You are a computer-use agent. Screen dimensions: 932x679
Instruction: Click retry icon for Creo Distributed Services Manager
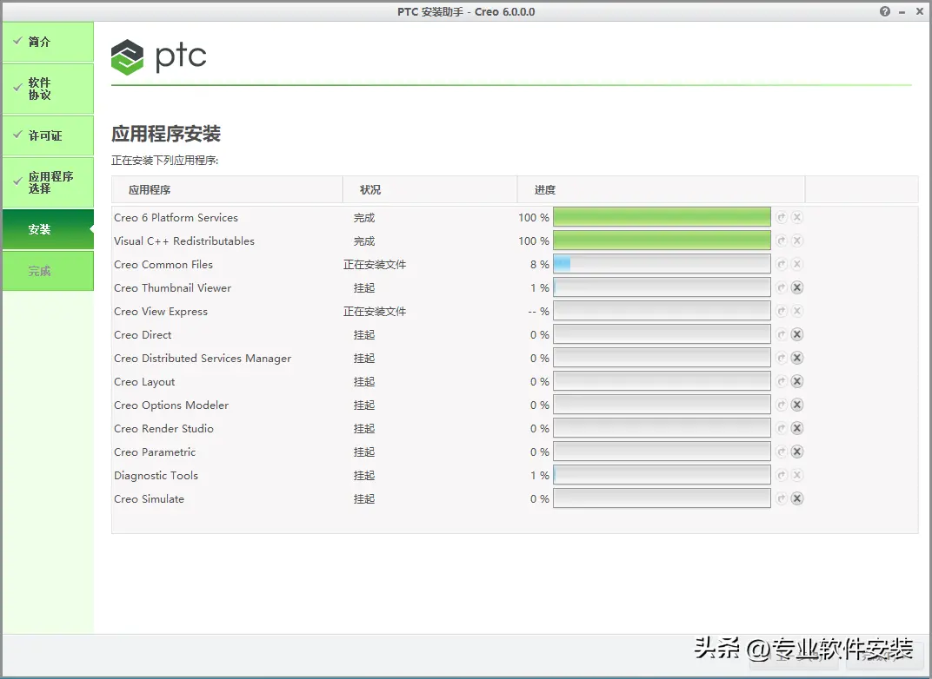pyautogui.click(x=781, y=358)
